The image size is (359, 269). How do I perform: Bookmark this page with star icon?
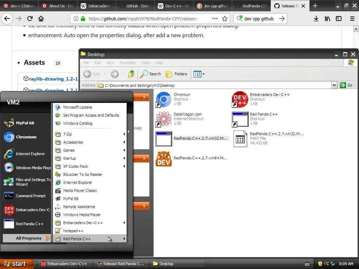(225, 19)
